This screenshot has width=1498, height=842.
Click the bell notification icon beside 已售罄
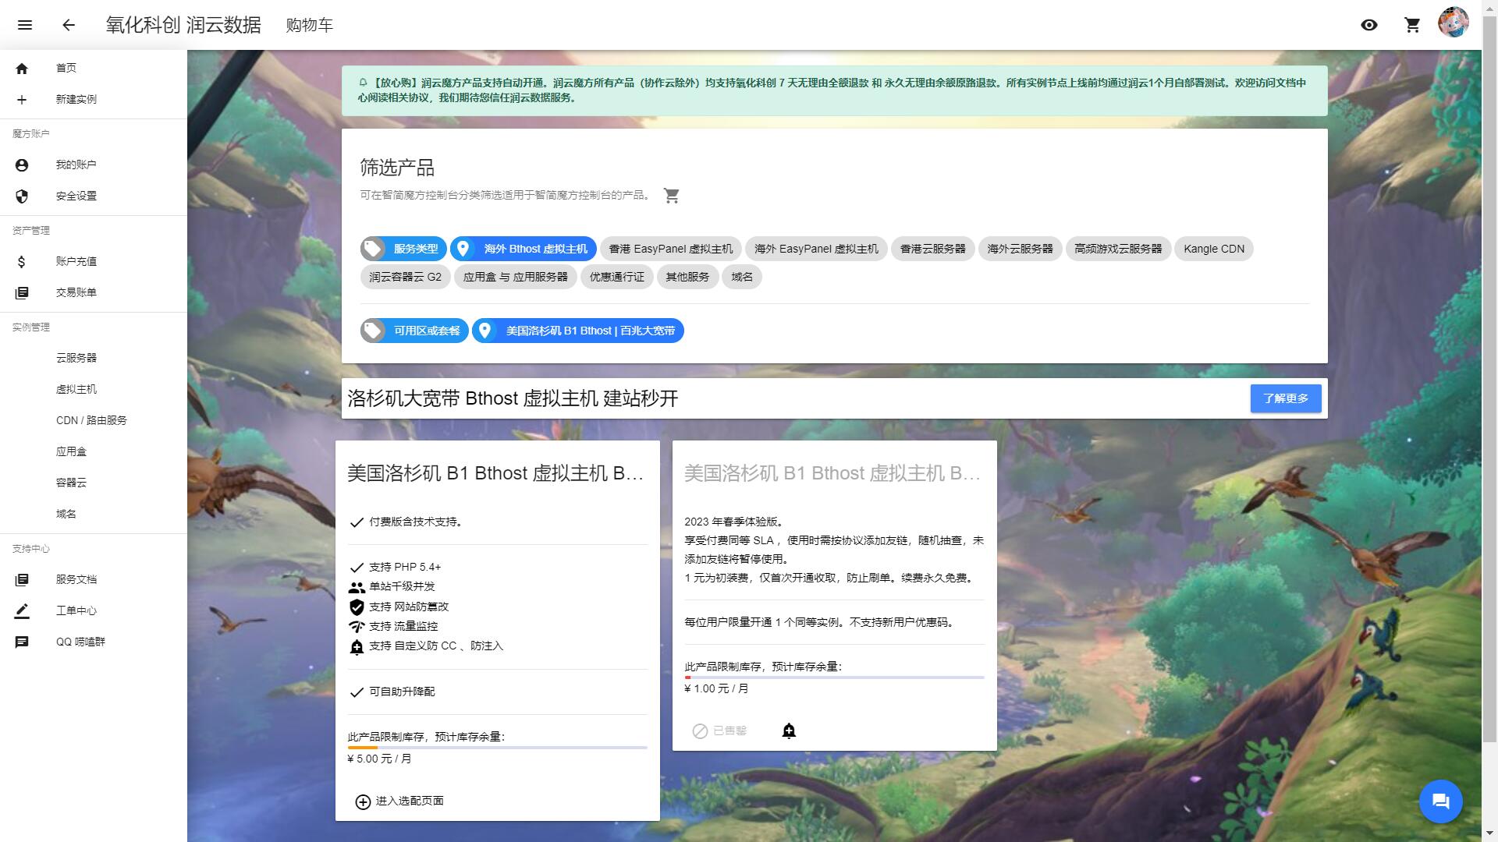tap(789, 731)
